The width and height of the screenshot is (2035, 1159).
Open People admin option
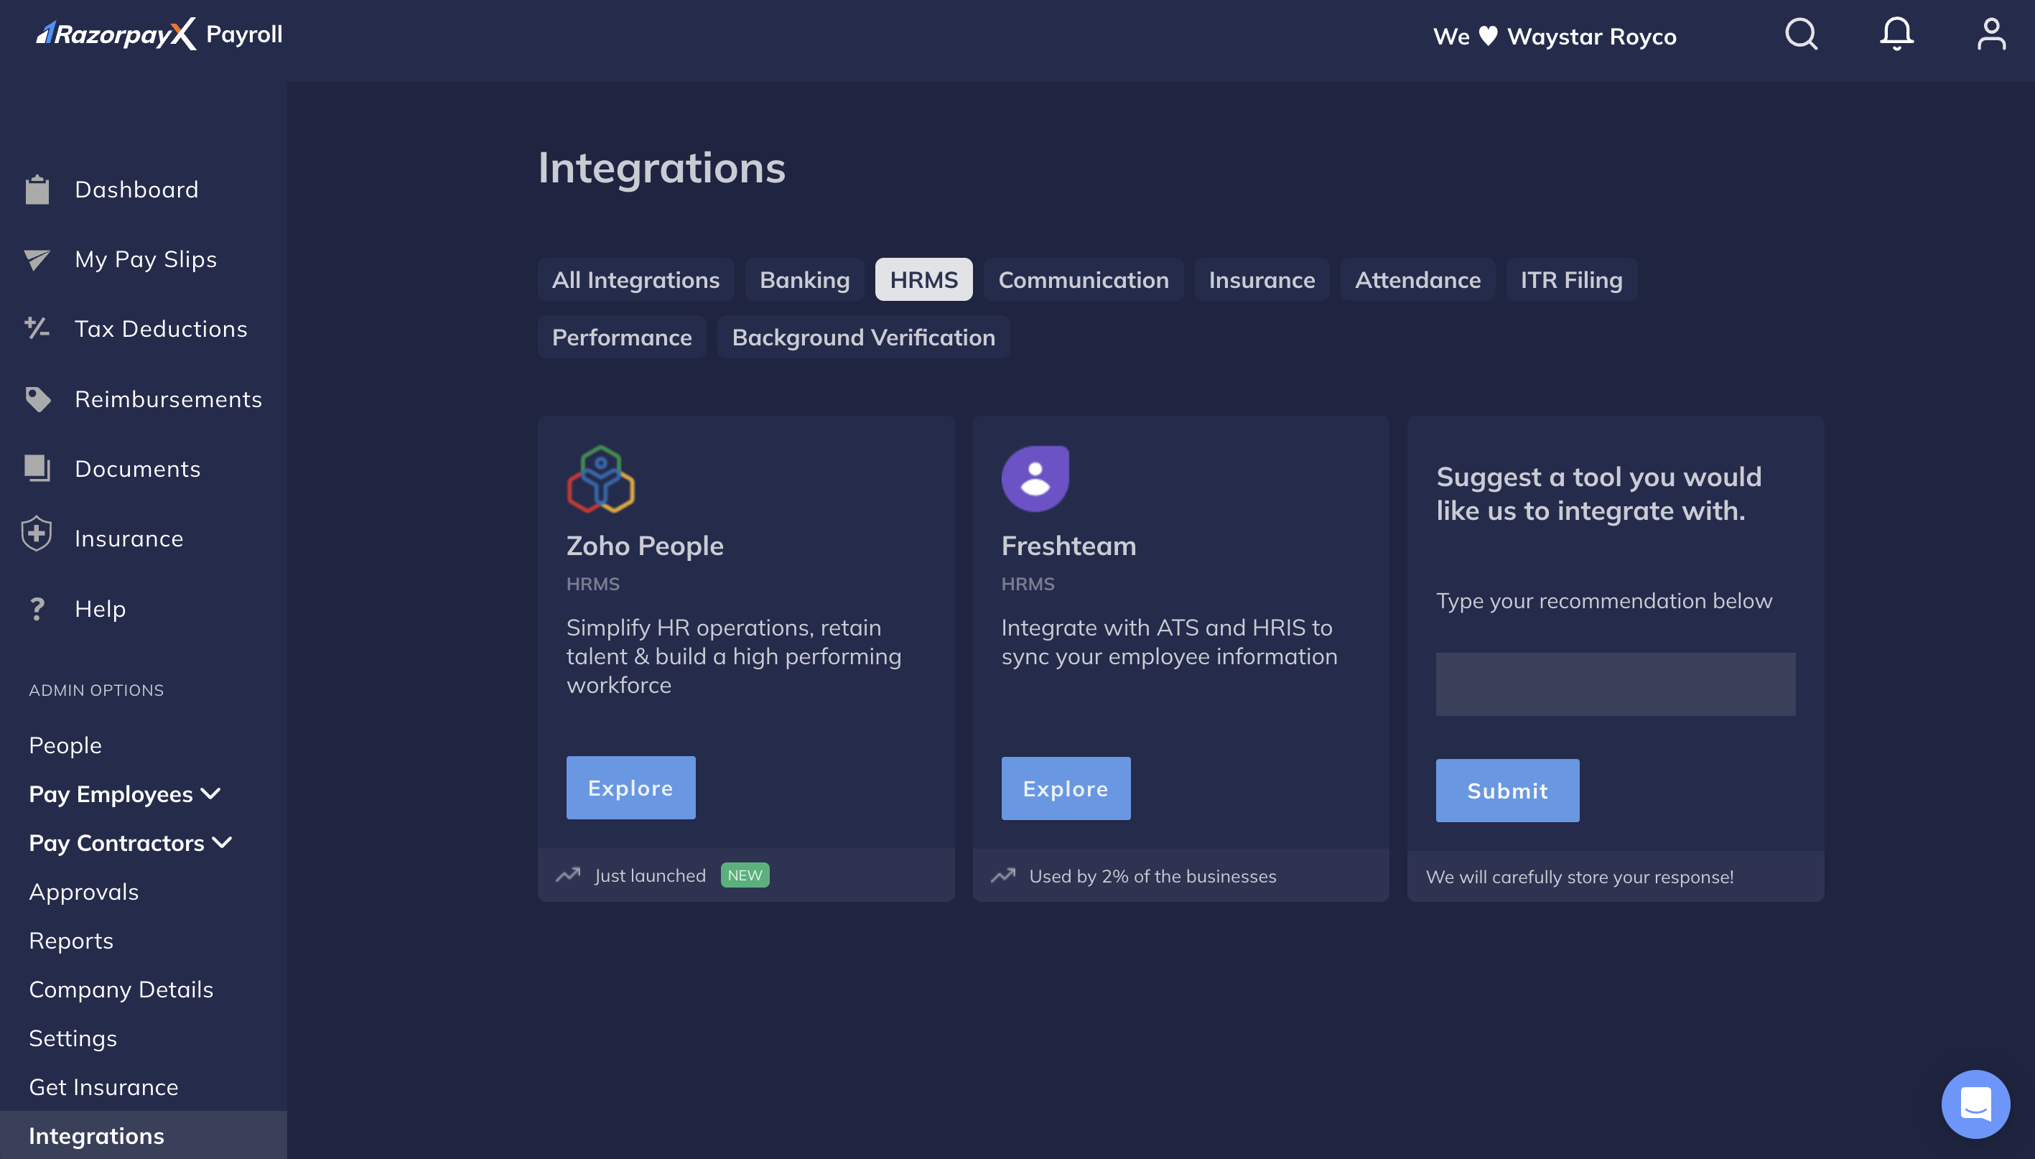click(x=65, y=745)
